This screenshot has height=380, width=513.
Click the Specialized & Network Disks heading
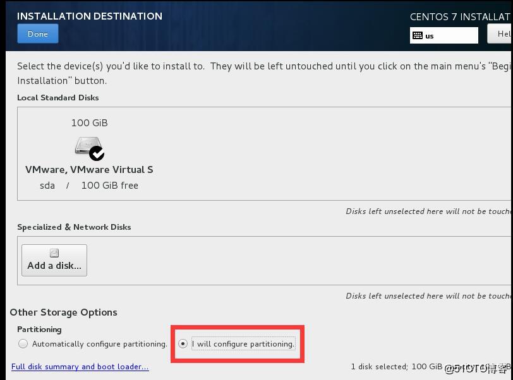(x=74, y=227)
